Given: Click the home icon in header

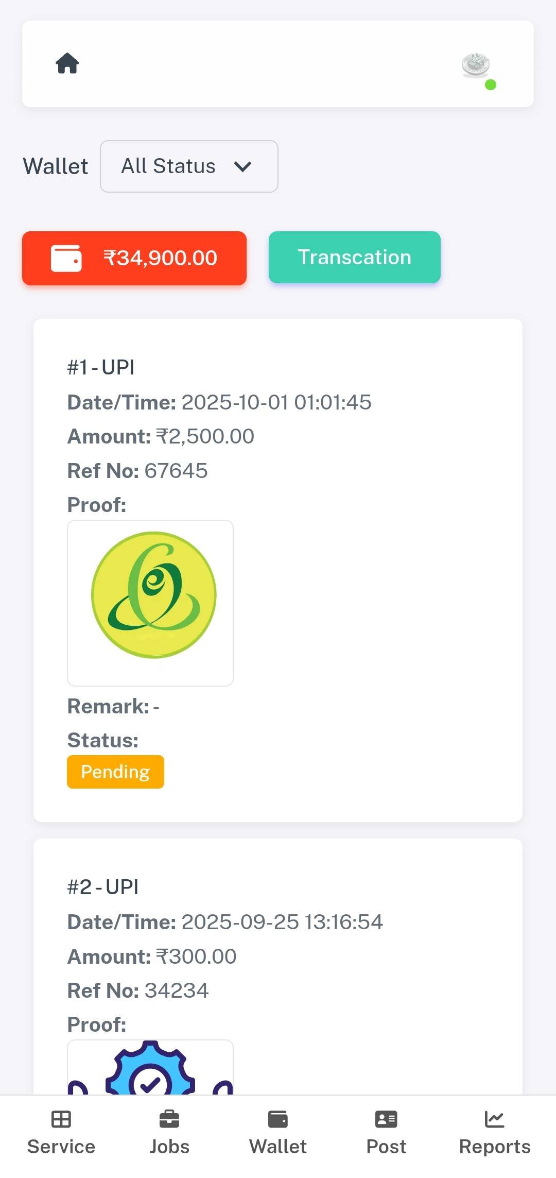Looking at the screenshot, I should (67, 64).
